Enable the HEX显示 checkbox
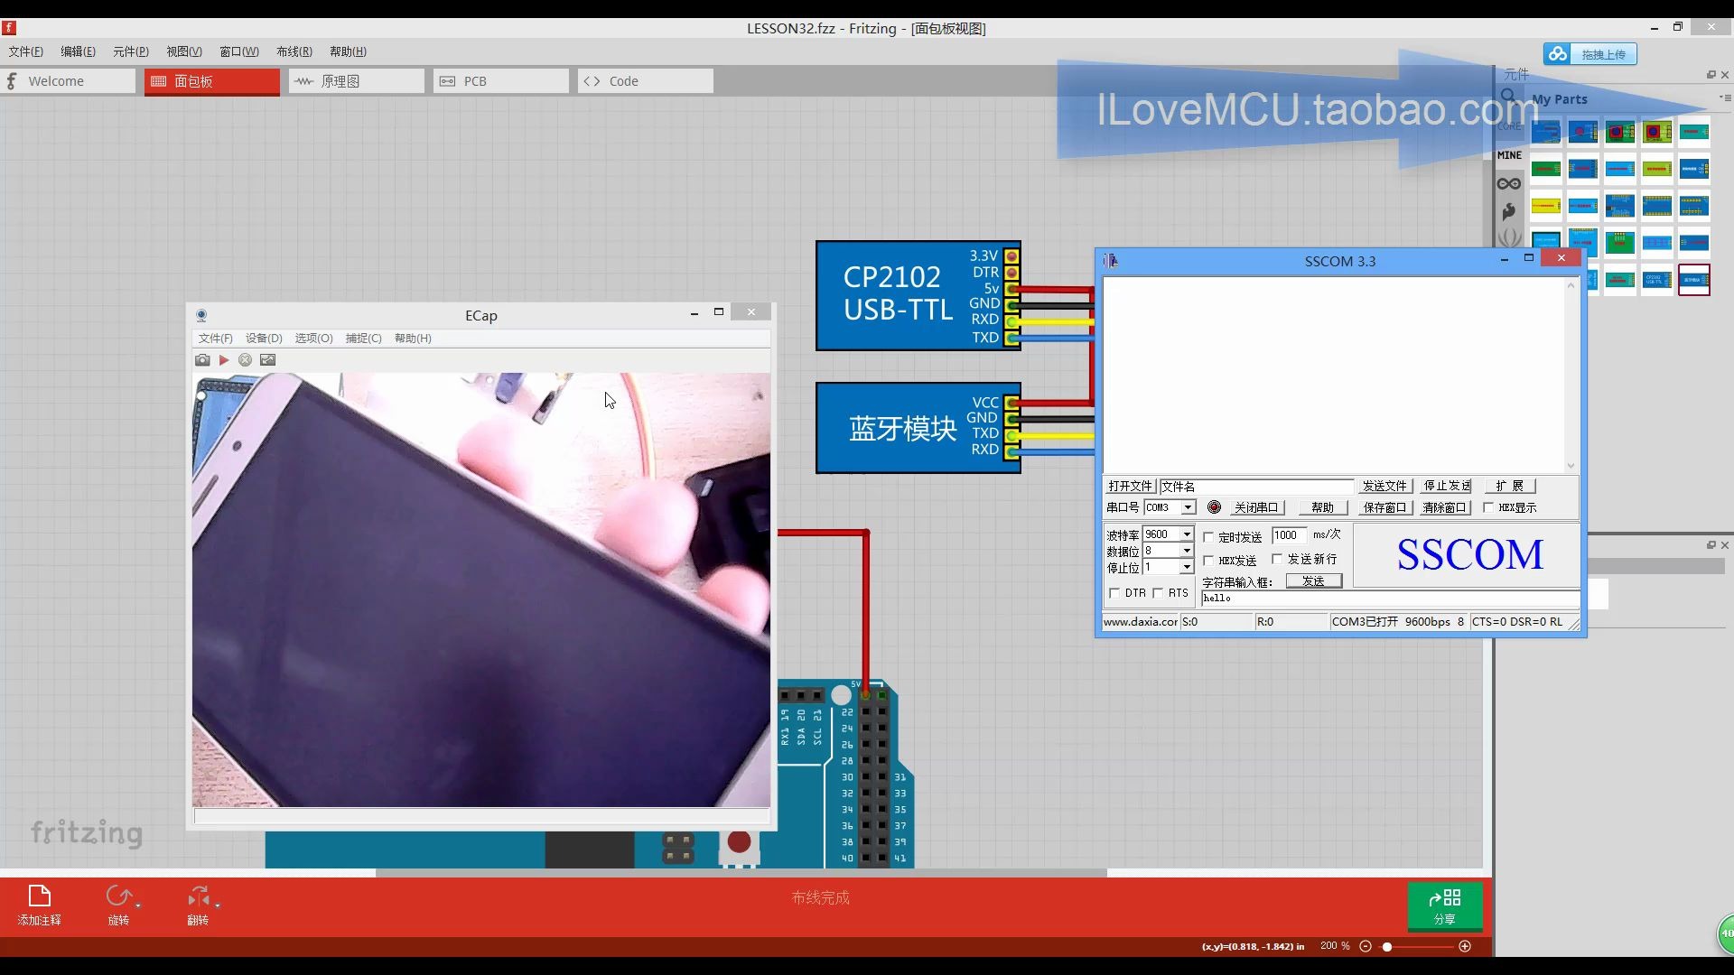Screen dimensions: 1734x975 1488,507
